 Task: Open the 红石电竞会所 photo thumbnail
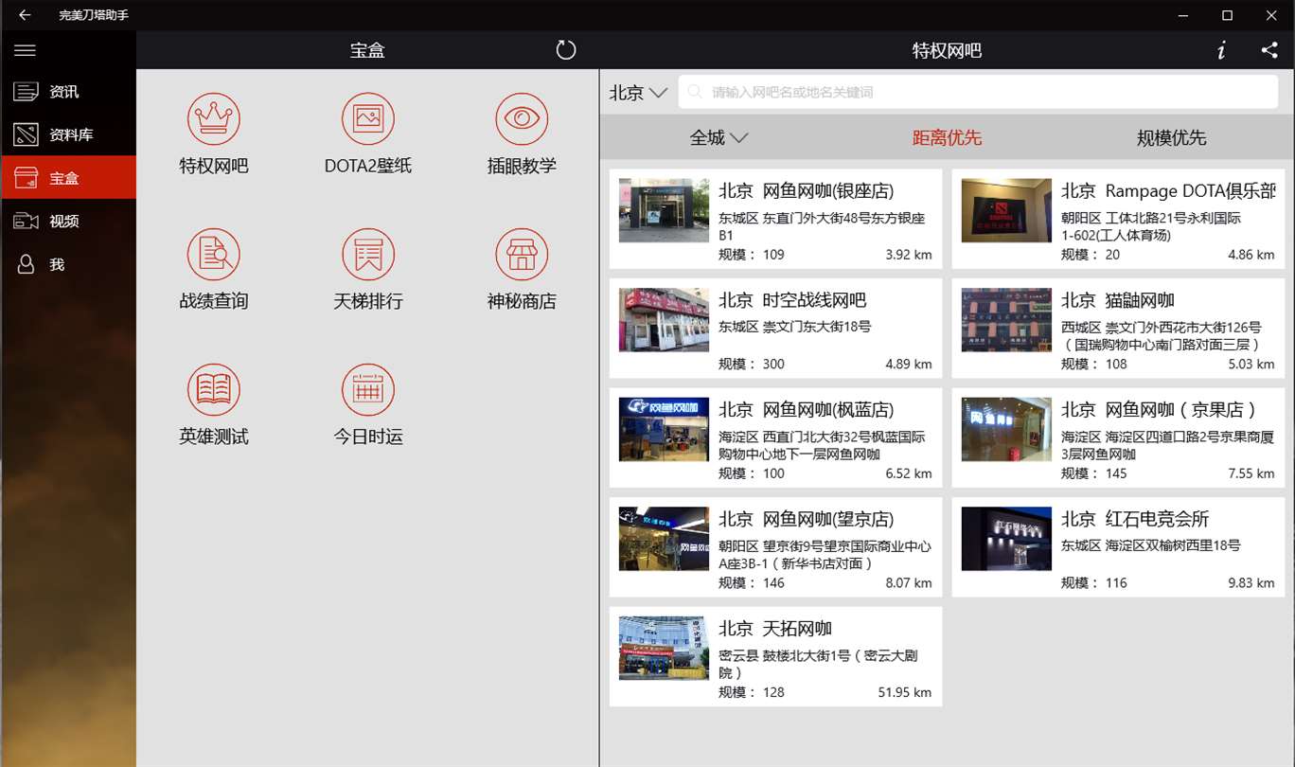(x=1006, y=539)
